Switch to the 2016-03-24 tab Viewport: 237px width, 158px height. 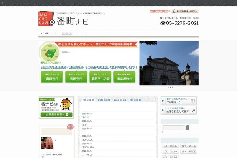click(104, 100)
